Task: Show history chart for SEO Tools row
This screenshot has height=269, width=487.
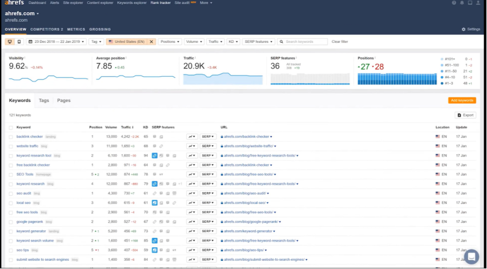Action: (x=192, y=175)
